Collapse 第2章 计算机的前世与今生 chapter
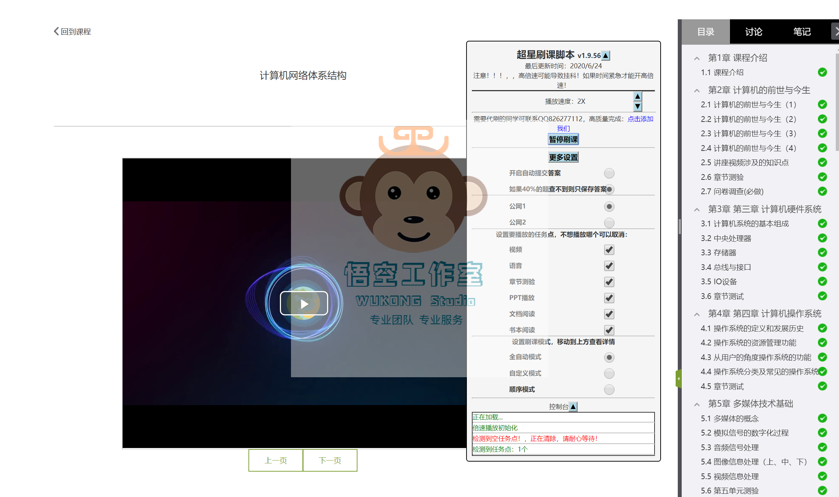Screen dimensions: 839x497 point(697,90)
